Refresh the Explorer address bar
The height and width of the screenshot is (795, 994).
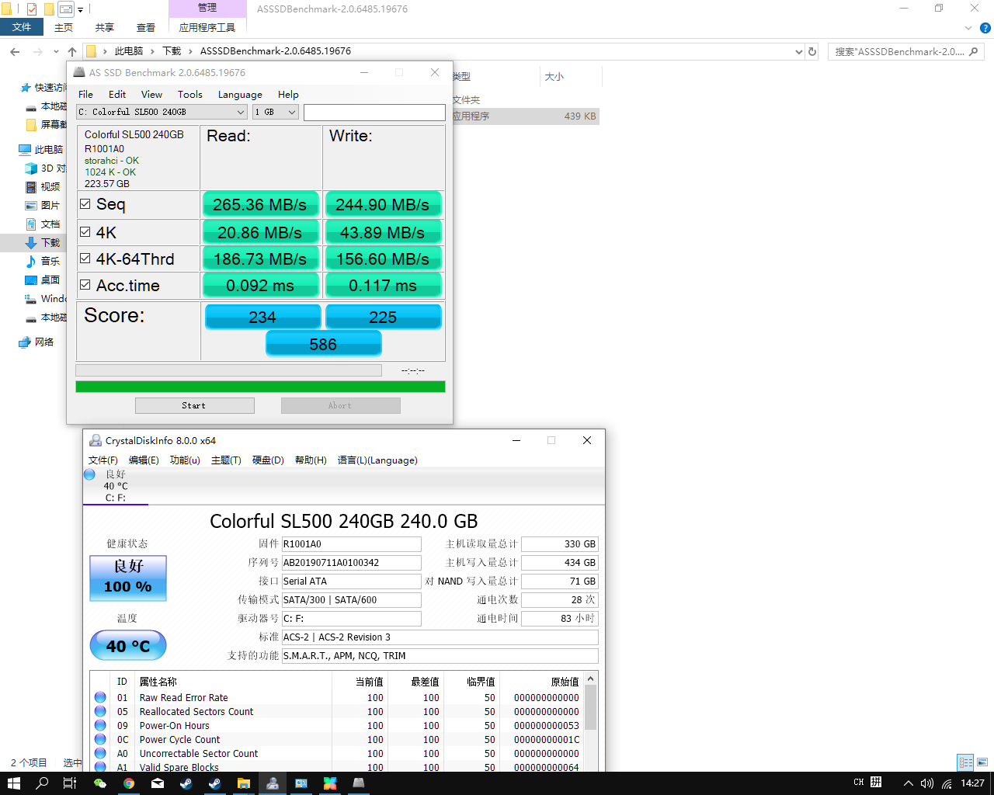[812, 51]
